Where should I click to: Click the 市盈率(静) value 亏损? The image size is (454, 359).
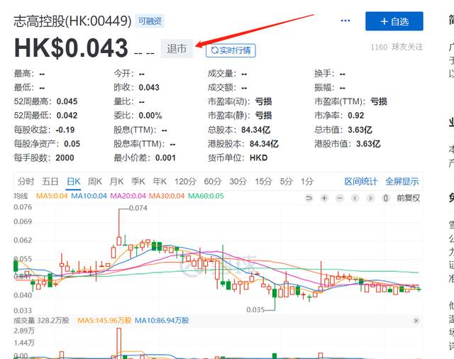(x=263, y=116)
